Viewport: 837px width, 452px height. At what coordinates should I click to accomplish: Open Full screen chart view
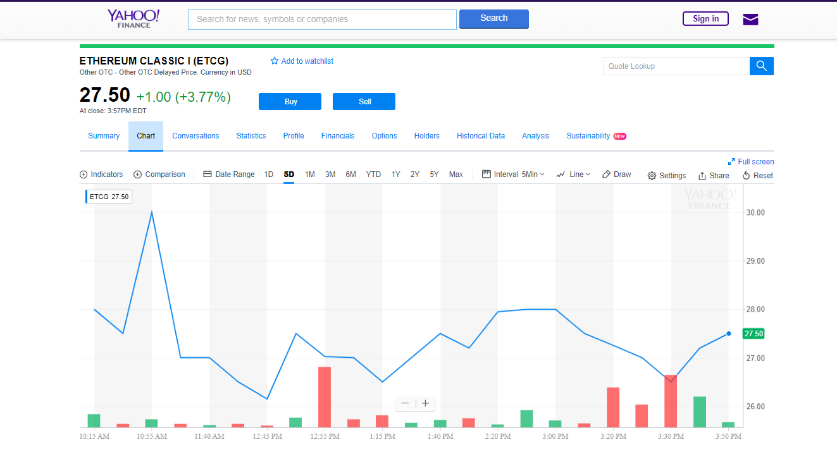pyautogui.click(x=751, y=161)
